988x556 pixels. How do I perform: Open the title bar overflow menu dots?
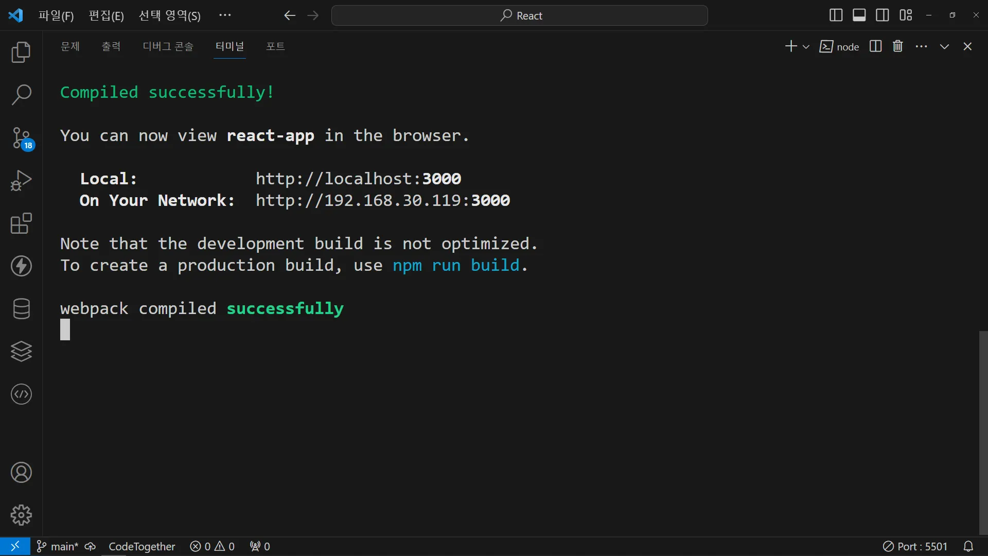225,15
